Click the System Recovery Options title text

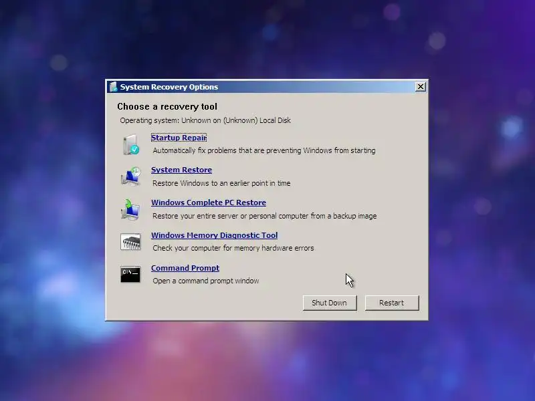[169, 87]
